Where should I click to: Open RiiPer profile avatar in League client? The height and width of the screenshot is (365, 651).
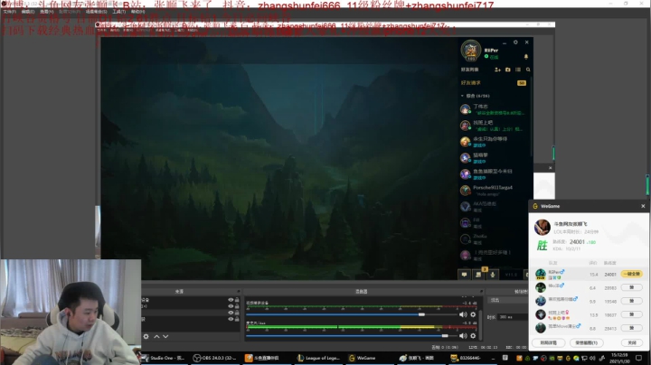[x=471, y=51]
